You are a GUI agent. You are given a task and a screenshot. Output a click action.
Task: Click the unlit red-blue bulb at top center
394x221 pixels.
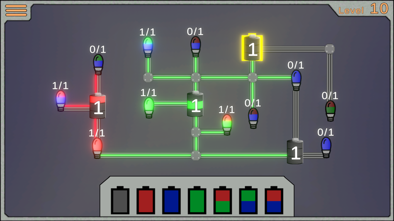click(x=195, y=46)
